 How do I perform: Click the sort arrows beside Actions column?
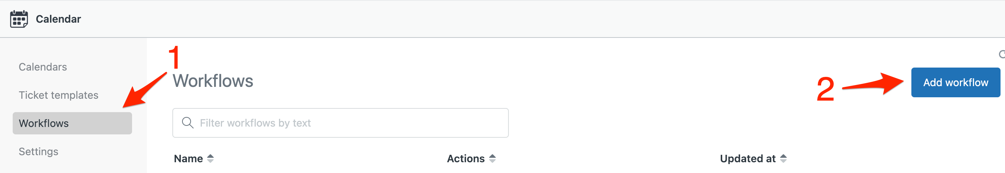(492, 158)
